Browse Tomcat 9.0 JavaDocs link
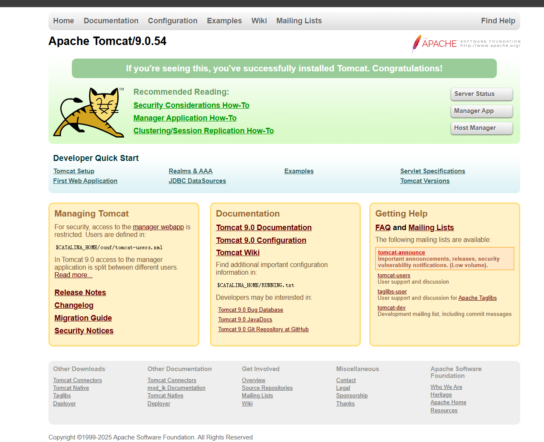 245,320
